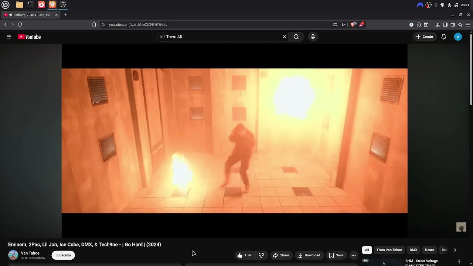This screenshot has height=266, width=473.
Task: Open YouTube notifications bell
Action: point(443,37)
